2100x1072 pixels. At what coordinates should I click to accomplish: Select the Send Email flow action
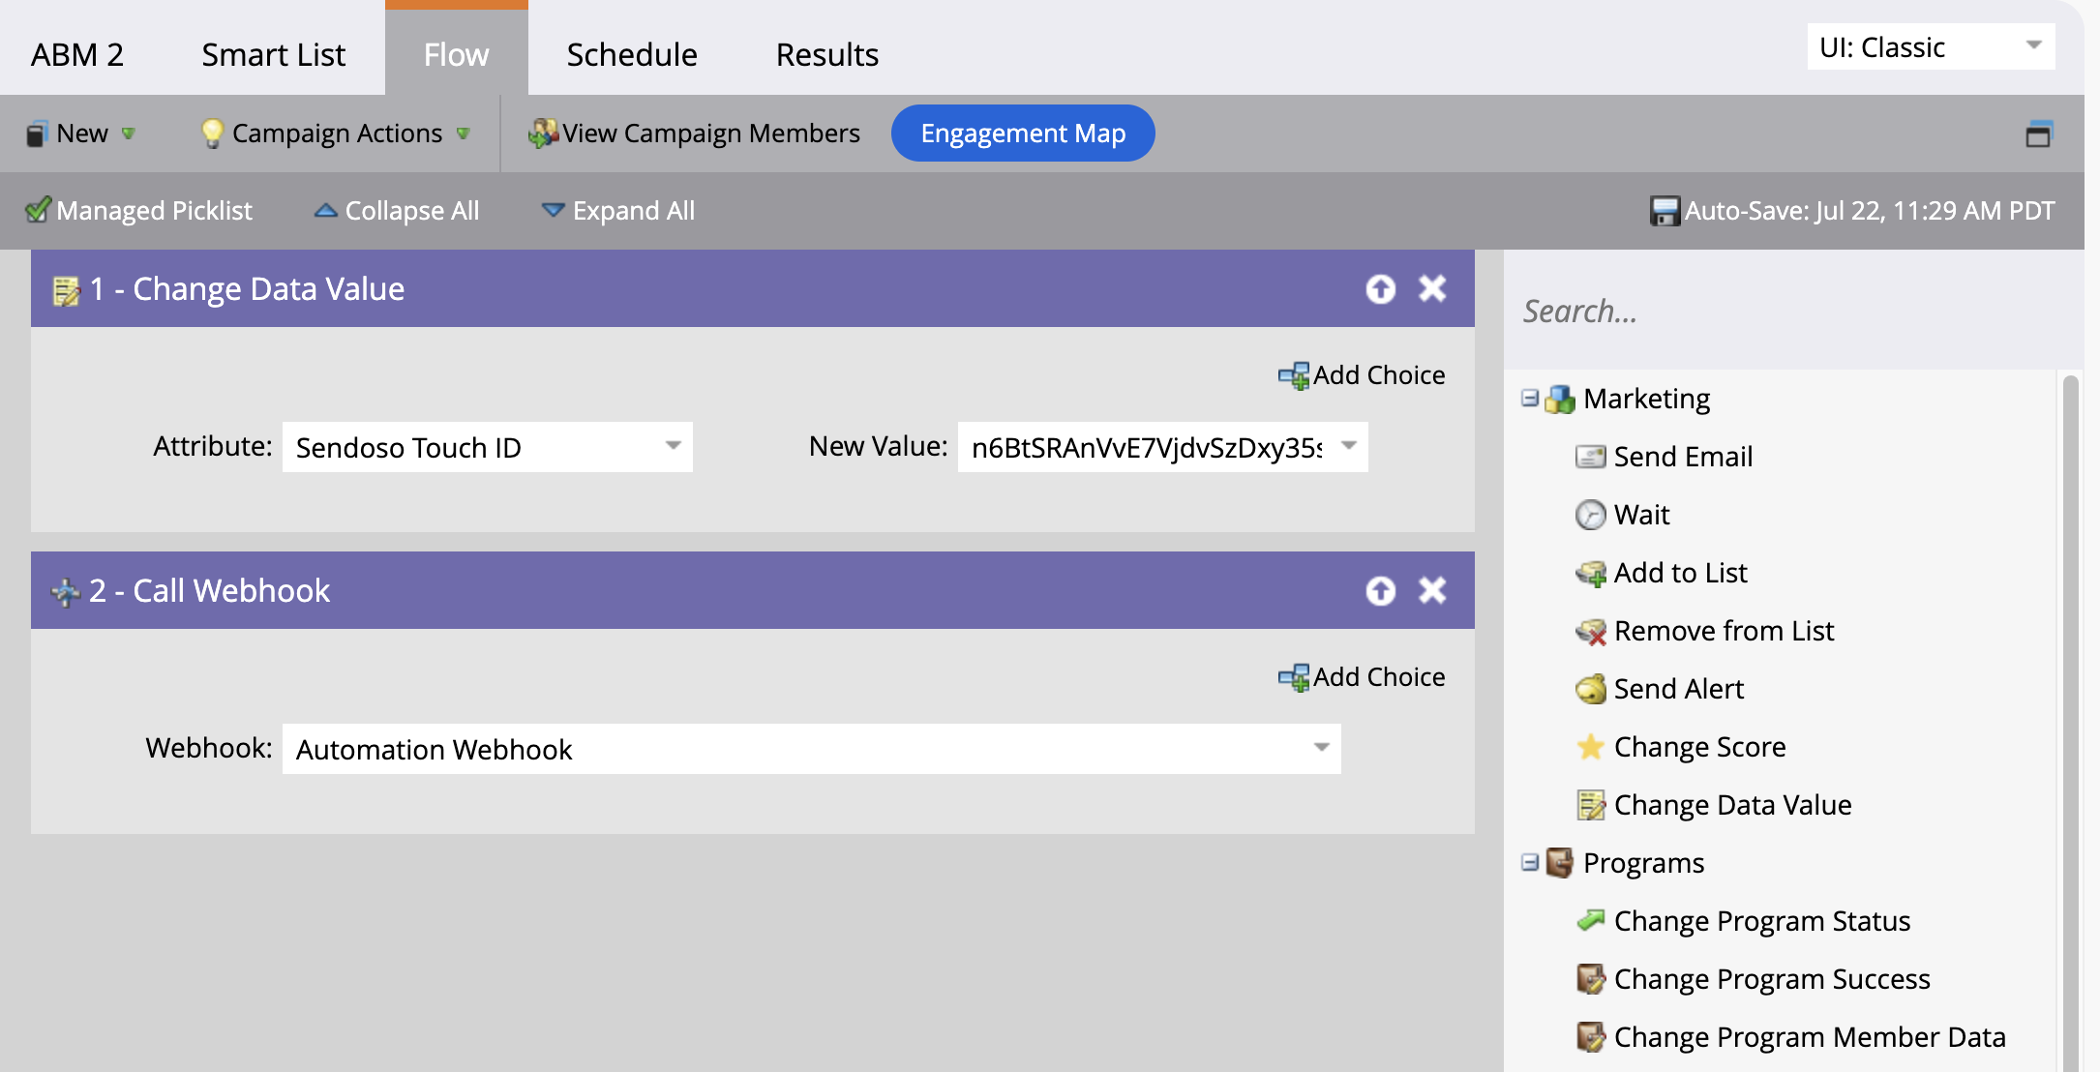tap(1683, 457)
